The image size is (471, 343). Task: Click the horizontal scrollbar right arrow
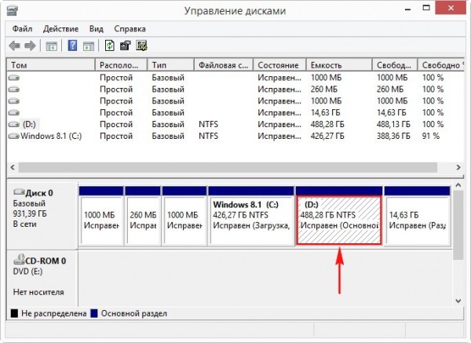click(458, 167)
